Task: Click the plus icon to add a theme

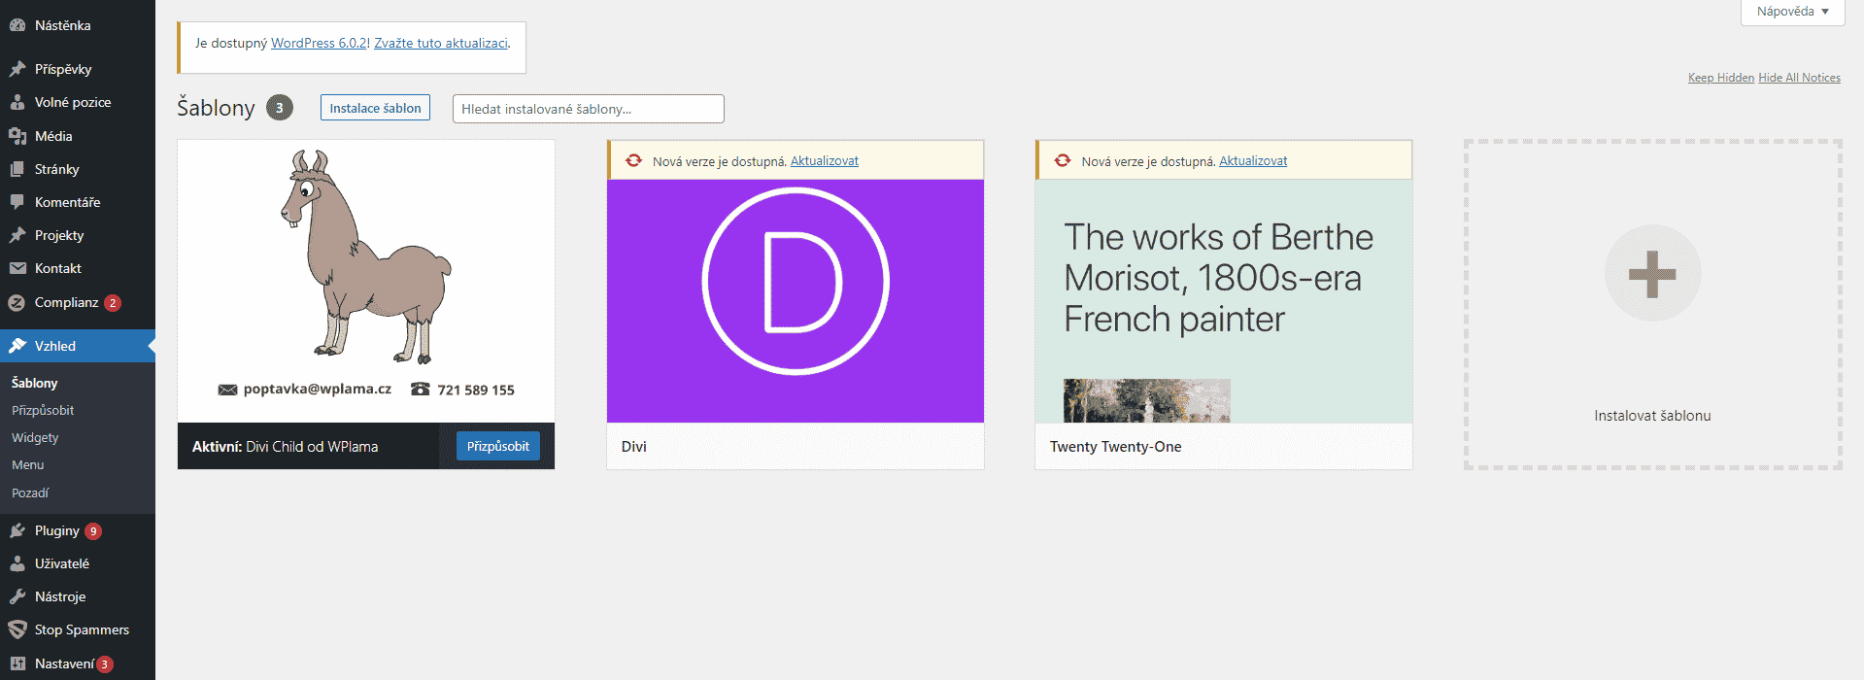Action: pos(1652,273)
